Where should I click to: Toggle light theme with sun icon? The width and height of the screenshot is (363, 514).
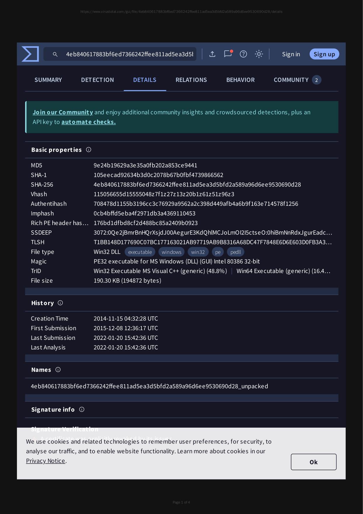pos(259,54)
